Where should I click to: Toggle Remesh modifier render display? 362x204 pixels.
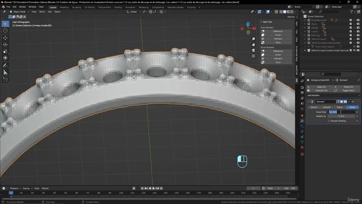click(346, 101)
